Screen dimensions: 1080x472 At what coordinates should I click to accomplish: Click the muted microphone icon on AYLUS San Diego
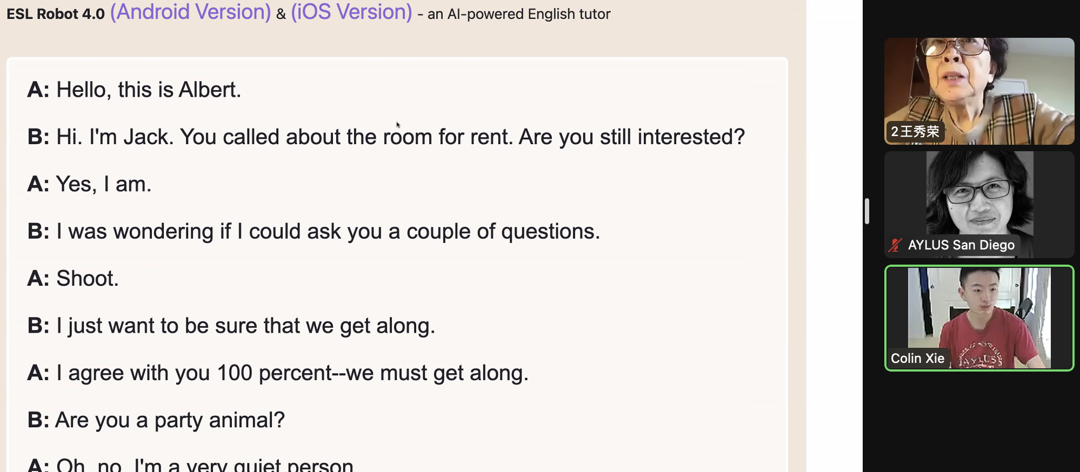point(896,245)
